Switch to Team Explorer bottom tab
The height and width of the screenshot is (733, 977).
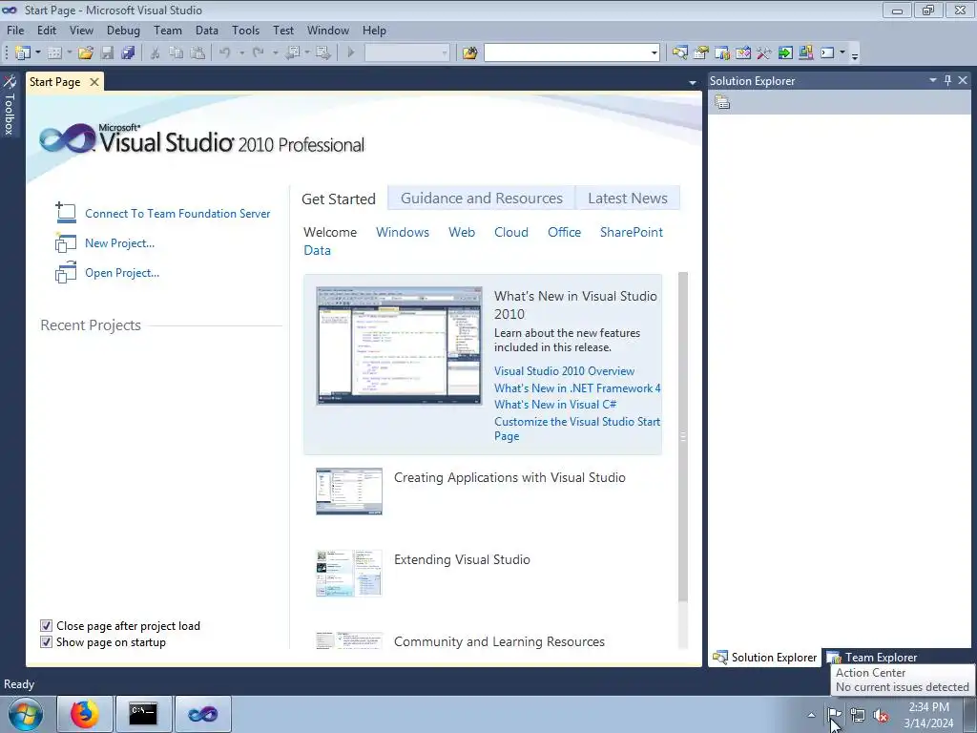click(x=872, y=657)
